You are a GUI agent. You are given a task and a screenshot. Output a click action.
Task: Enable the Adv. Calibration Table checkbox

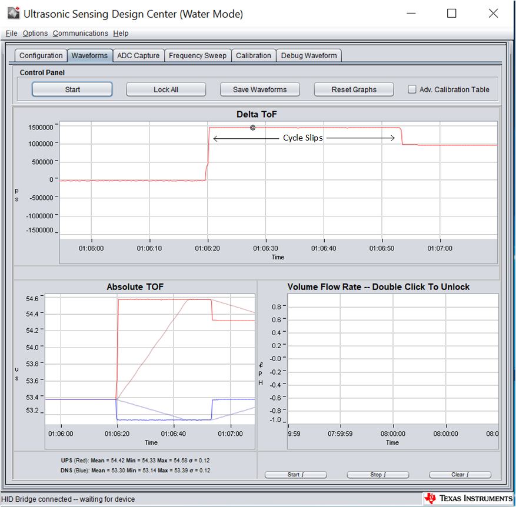pyautogui.click(x=412, y=89)
